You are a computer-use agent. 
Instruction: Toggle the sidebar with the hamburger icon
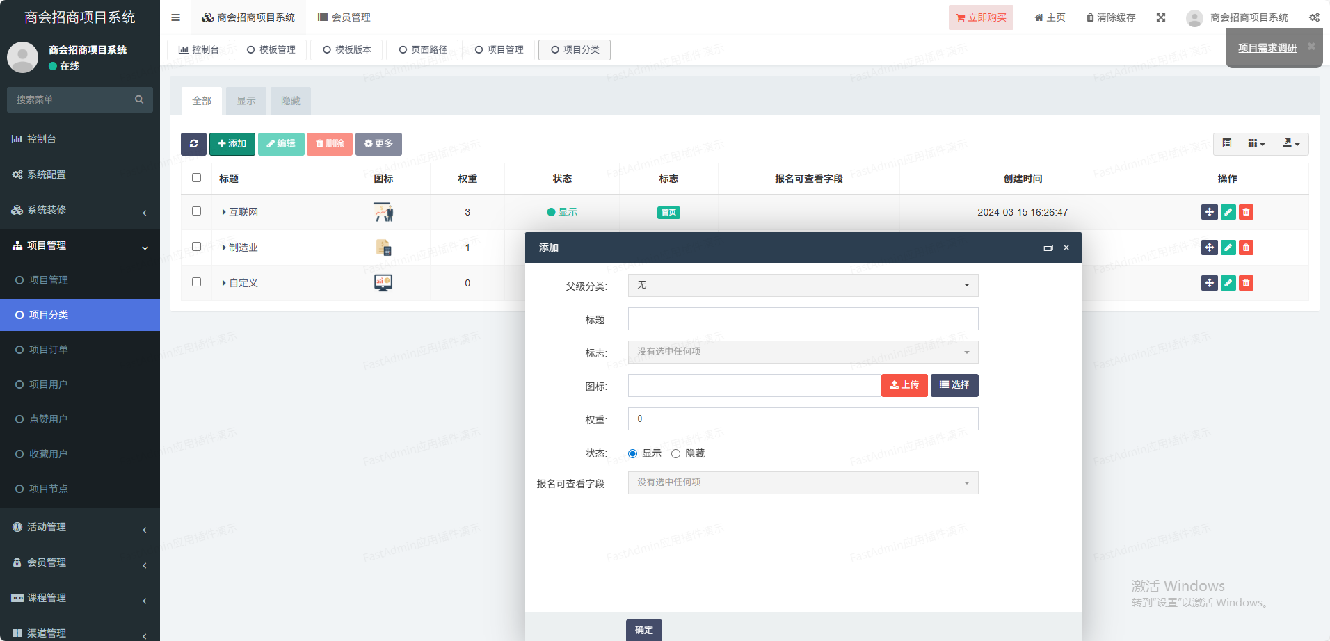[x=175, y=17]
